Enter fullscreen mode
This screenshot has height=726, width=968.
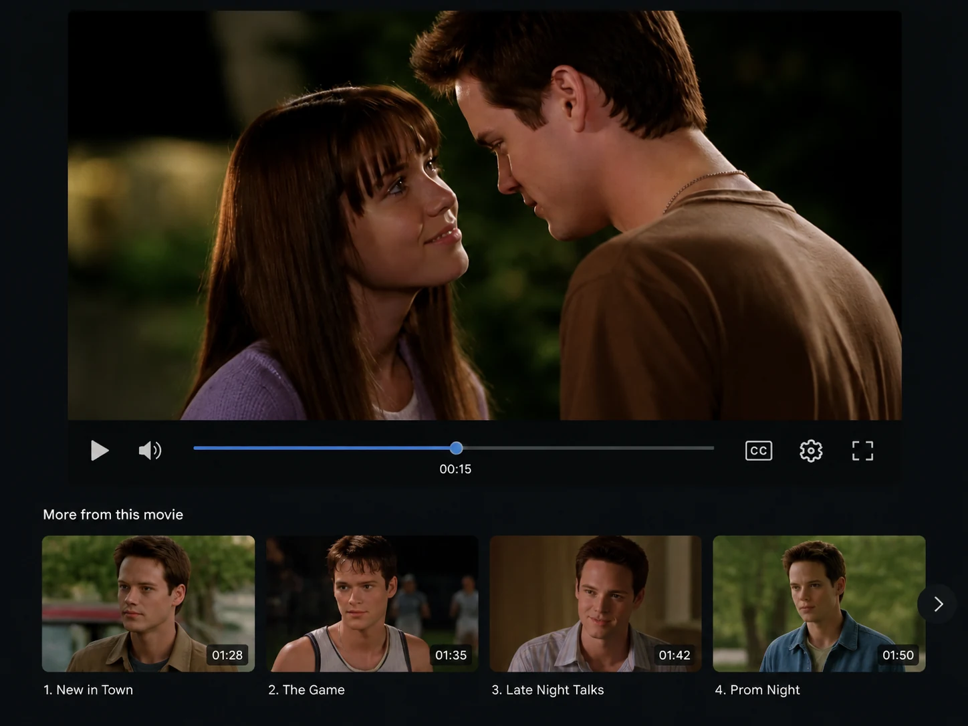point(862,451)
